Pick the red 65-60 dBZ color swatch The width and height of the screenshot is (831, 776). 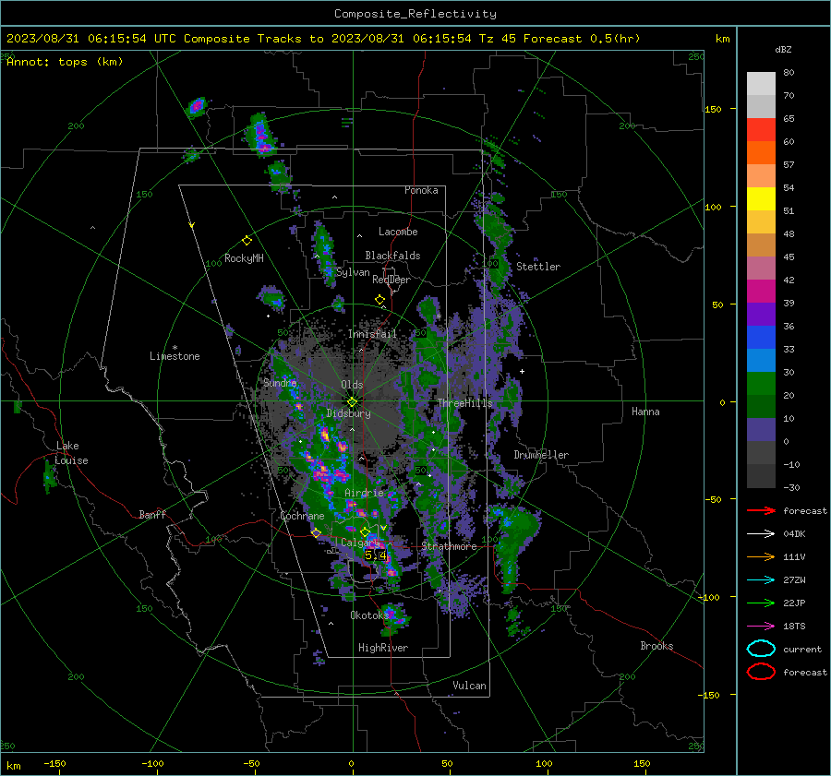761,130
